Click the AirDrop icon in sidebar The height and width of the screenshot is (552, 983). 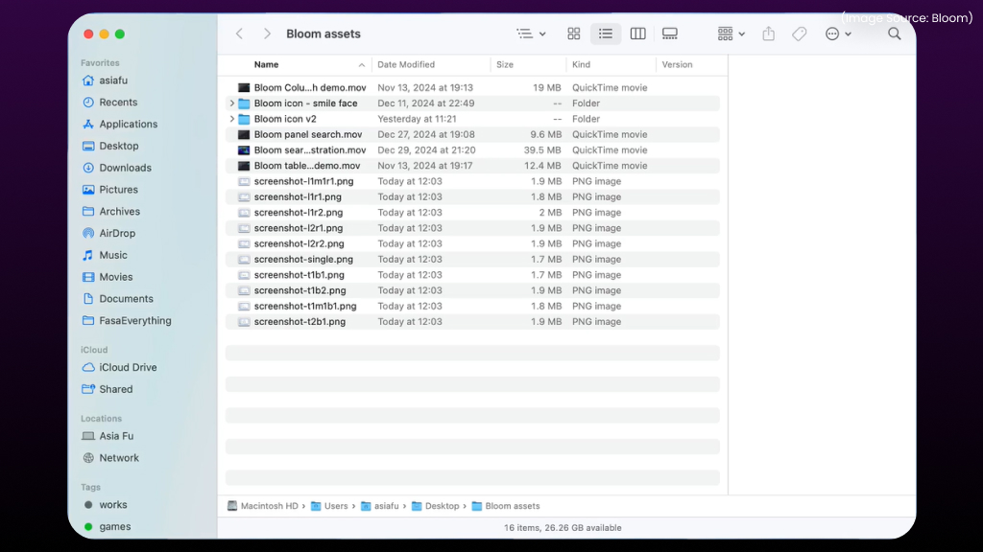click(88, 234)
